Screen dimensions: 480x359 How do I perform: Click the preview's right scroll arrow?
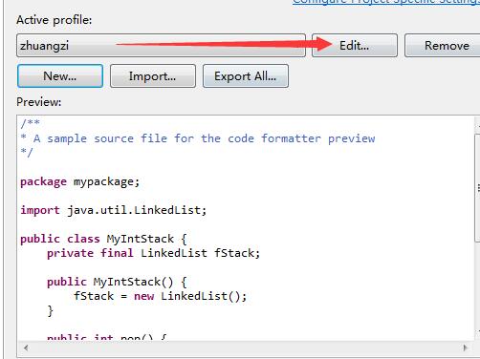coord(465,348)
